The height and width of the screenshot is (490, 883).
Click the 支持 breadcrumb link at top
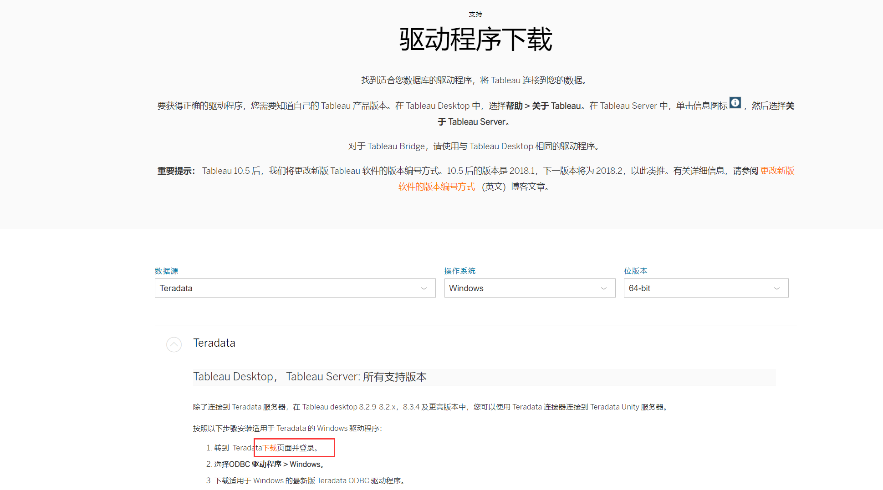click(475, 14)
